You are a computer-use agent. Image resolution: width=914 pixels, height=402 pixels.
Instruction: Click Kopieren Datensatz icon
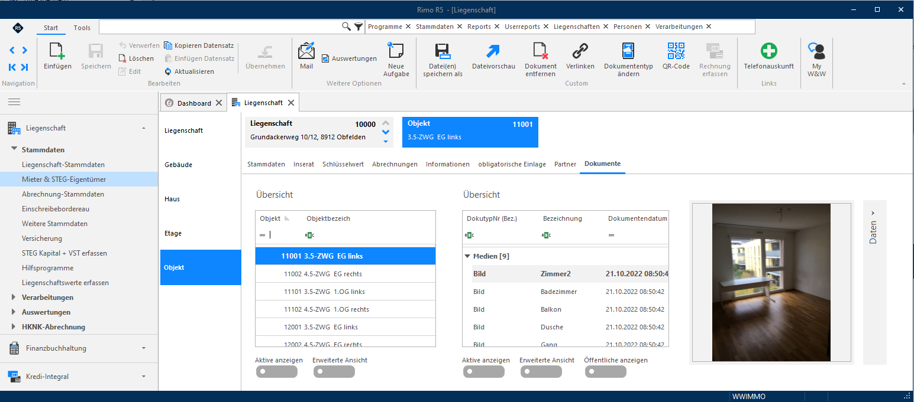point(168,45)
